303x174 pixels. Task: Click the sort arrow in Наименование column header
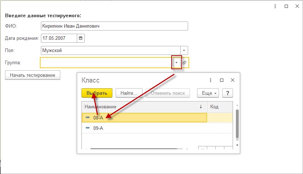click(201, 107)
